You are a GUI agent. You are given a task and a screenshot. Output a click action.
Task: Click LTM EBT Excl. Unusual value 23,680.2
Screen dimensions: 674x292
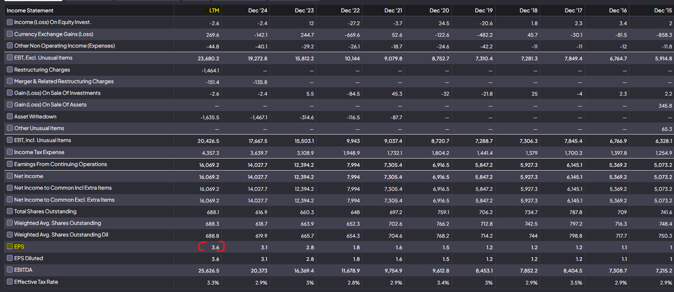pos(208,58)
